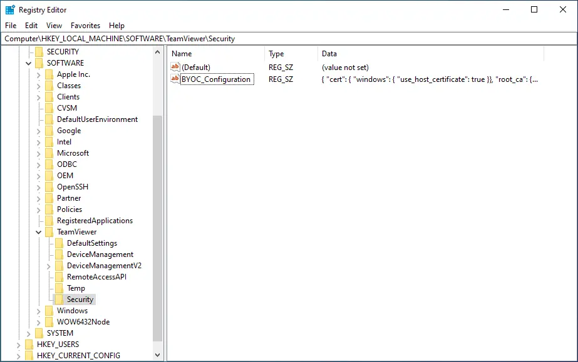This screenshot has height=362, width=578.
Task: Open the Edit menu
Action: tap(31, 26)
